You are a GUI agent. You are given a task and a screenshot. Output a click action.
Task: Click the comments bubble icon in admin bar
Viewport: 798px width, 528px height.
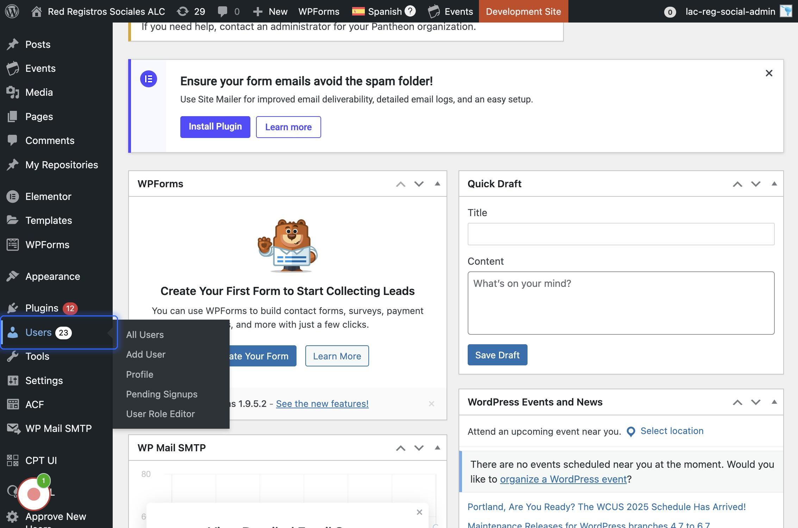[223, 11]
